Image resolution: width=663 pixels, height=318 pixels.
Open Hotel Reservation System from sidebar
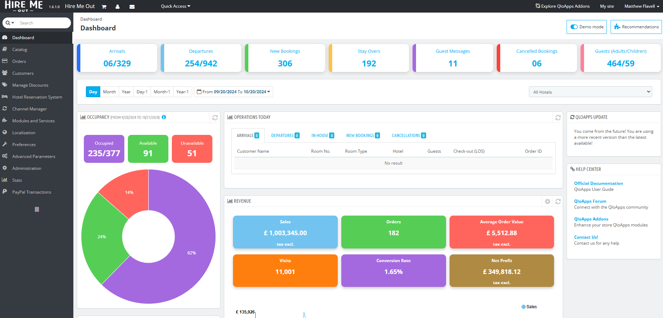5,97
